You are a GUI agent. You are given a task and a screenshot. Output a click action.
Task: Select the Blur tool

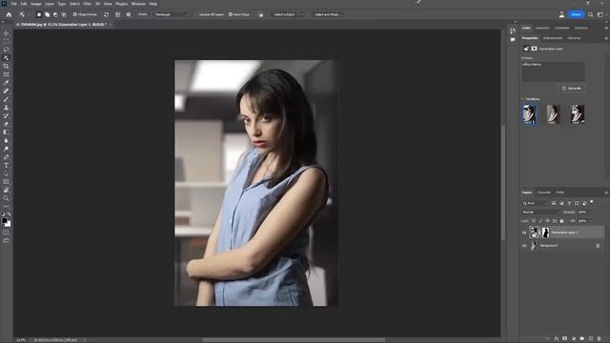pos(6,140)
